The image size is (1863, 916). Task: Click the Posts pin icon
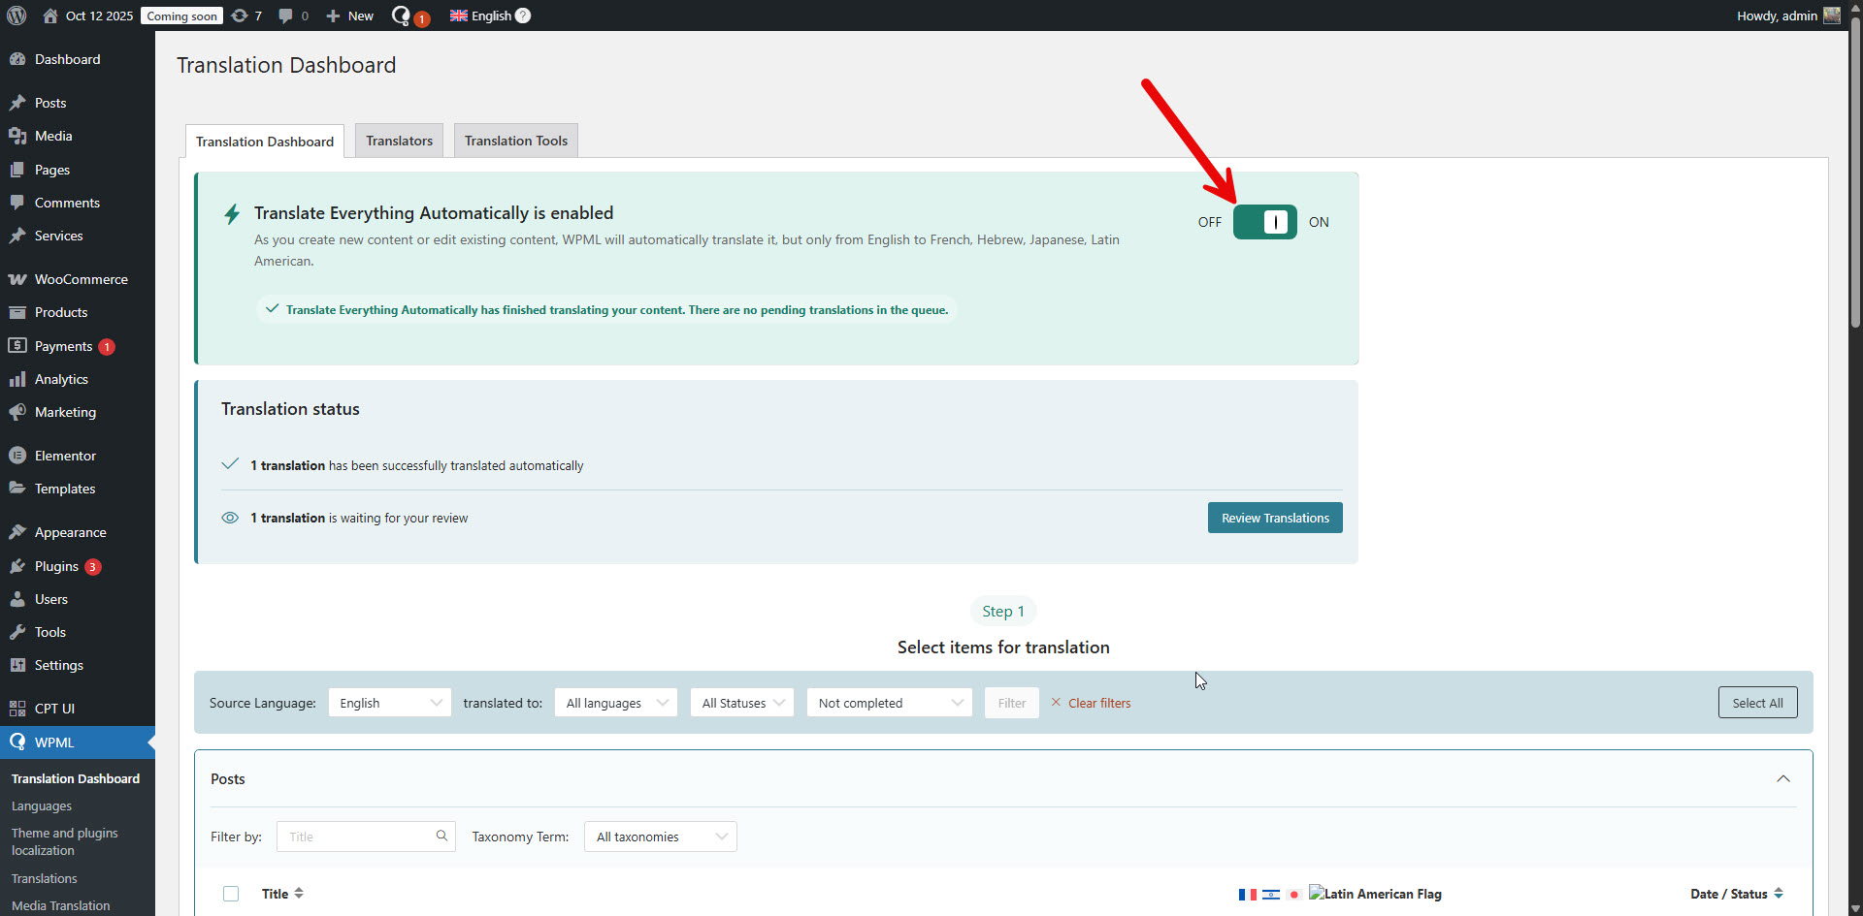click(x=17, y=103)
